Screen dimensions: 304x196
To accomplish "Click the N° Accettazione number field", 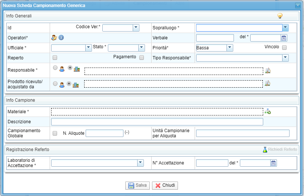I will point(212,163).
